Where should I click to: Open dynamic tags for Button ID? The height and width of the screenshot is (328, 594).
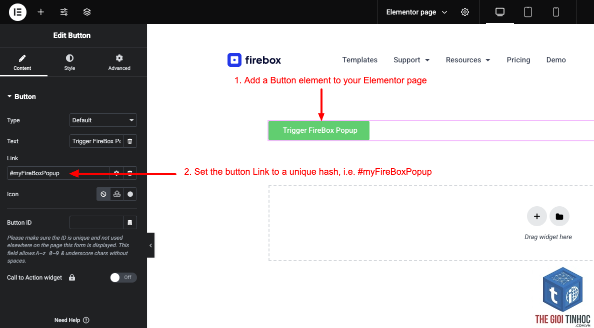tap(130, 223)
